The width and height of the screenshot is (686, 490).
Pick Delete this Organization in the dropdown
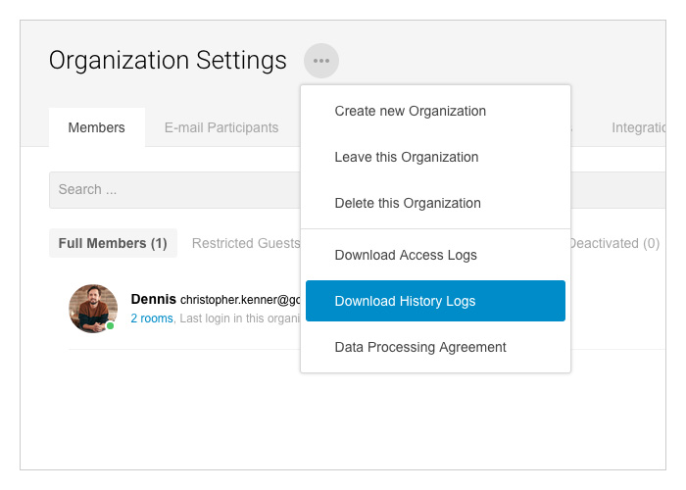[408, 203]
